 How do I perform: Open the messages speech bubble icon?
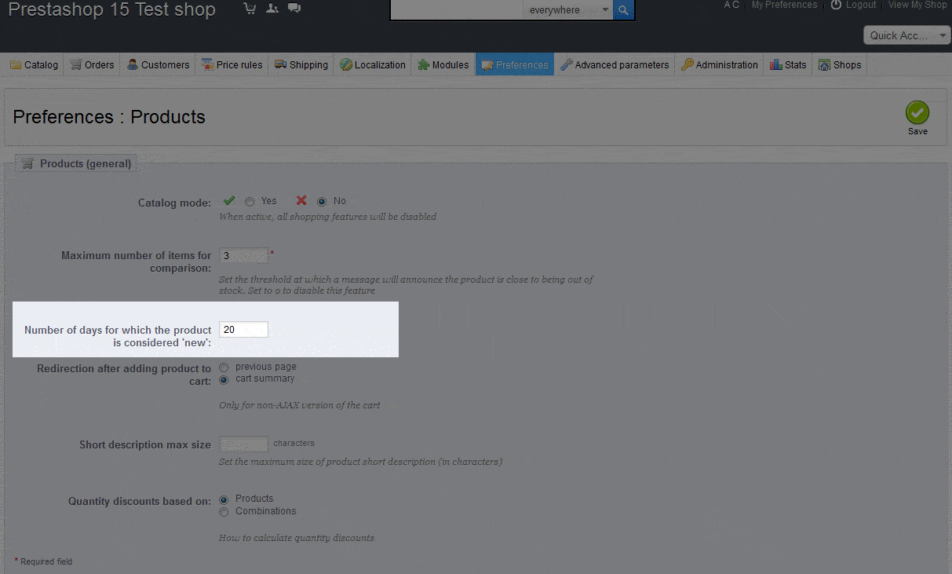click(294, 9)
